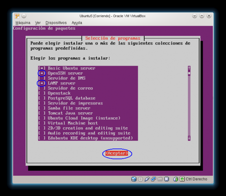Image resolution: width=226 pixels, height=196 pixels.
Task: Open the Máquina menu
Action: [x=23, y=23]
